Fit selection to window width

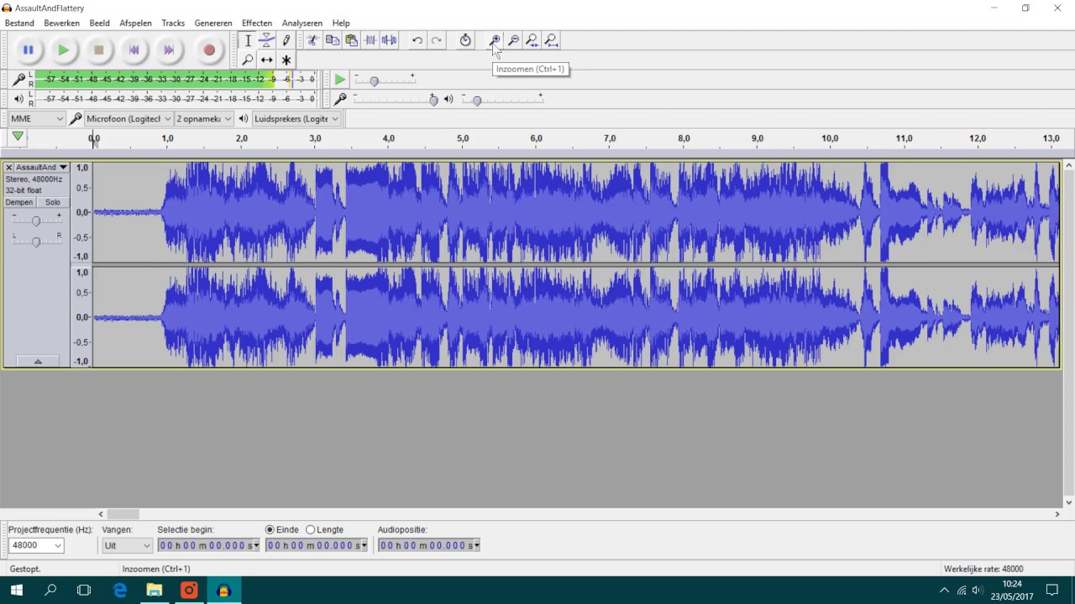pos(532,40)
